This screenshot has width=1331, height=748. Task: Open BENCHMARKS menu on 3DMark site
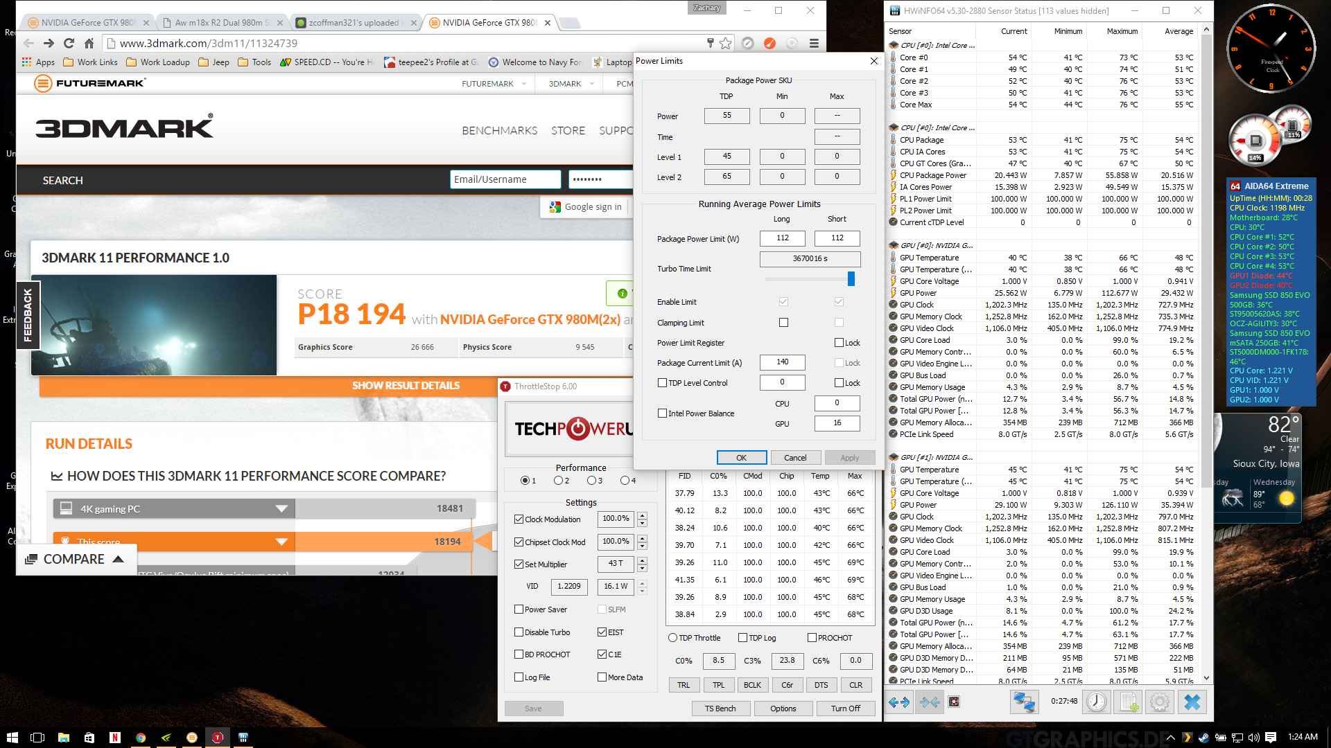point(499,131)
